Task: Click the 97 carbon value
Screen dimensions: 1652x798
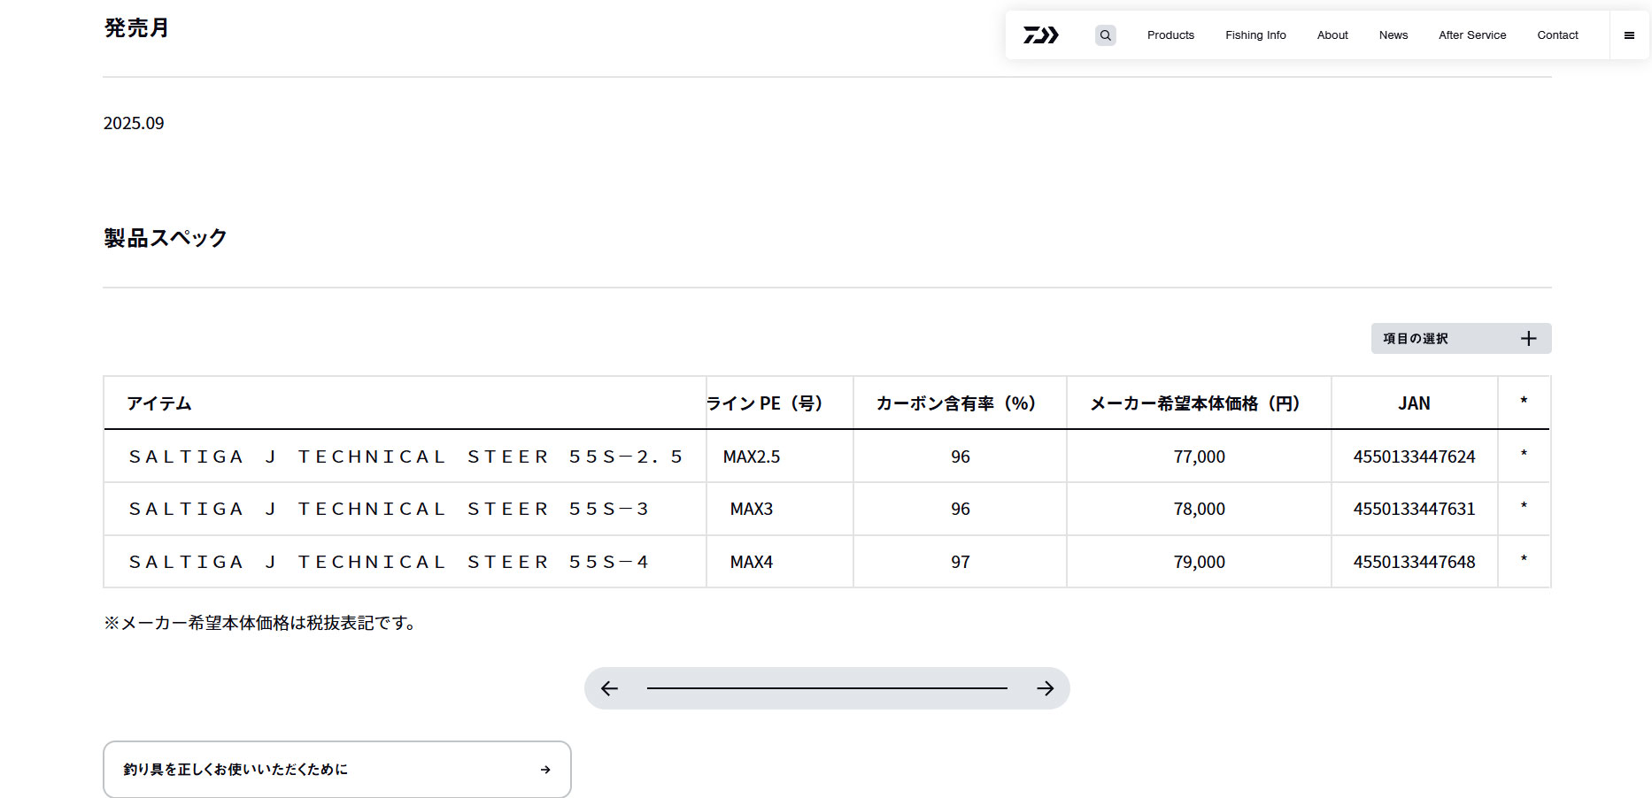Action: coord(961,562)
